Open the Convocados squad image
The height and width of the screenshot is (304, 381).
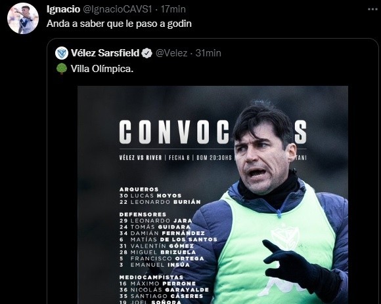tap(213, 195)
